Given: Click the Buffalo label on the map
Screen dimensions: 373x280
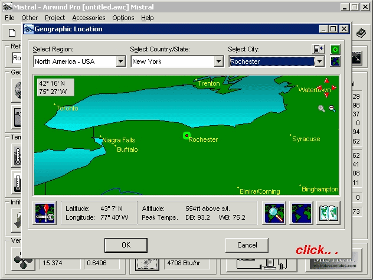Looking at the screenshot, I should tap(127, 149).
